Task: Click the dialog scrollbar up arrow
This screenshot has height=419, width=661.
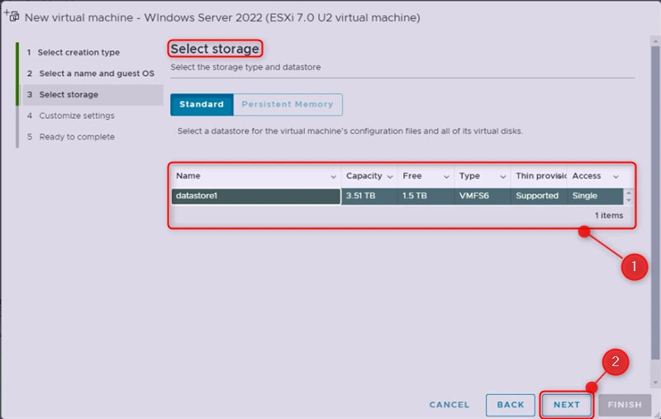Action: 655,40
